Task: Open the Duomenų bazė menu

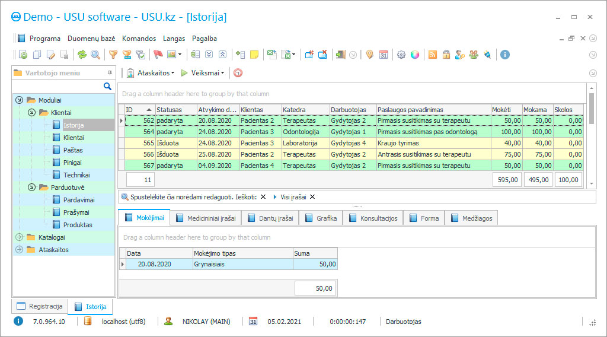Action: 91,38
